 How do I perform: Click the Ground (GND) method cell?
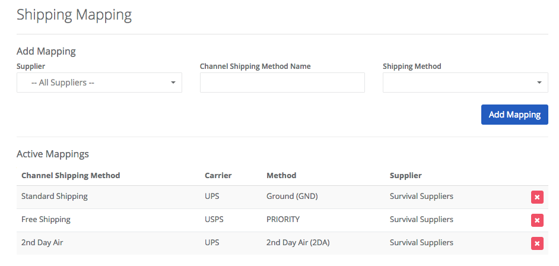pos(292,196)
